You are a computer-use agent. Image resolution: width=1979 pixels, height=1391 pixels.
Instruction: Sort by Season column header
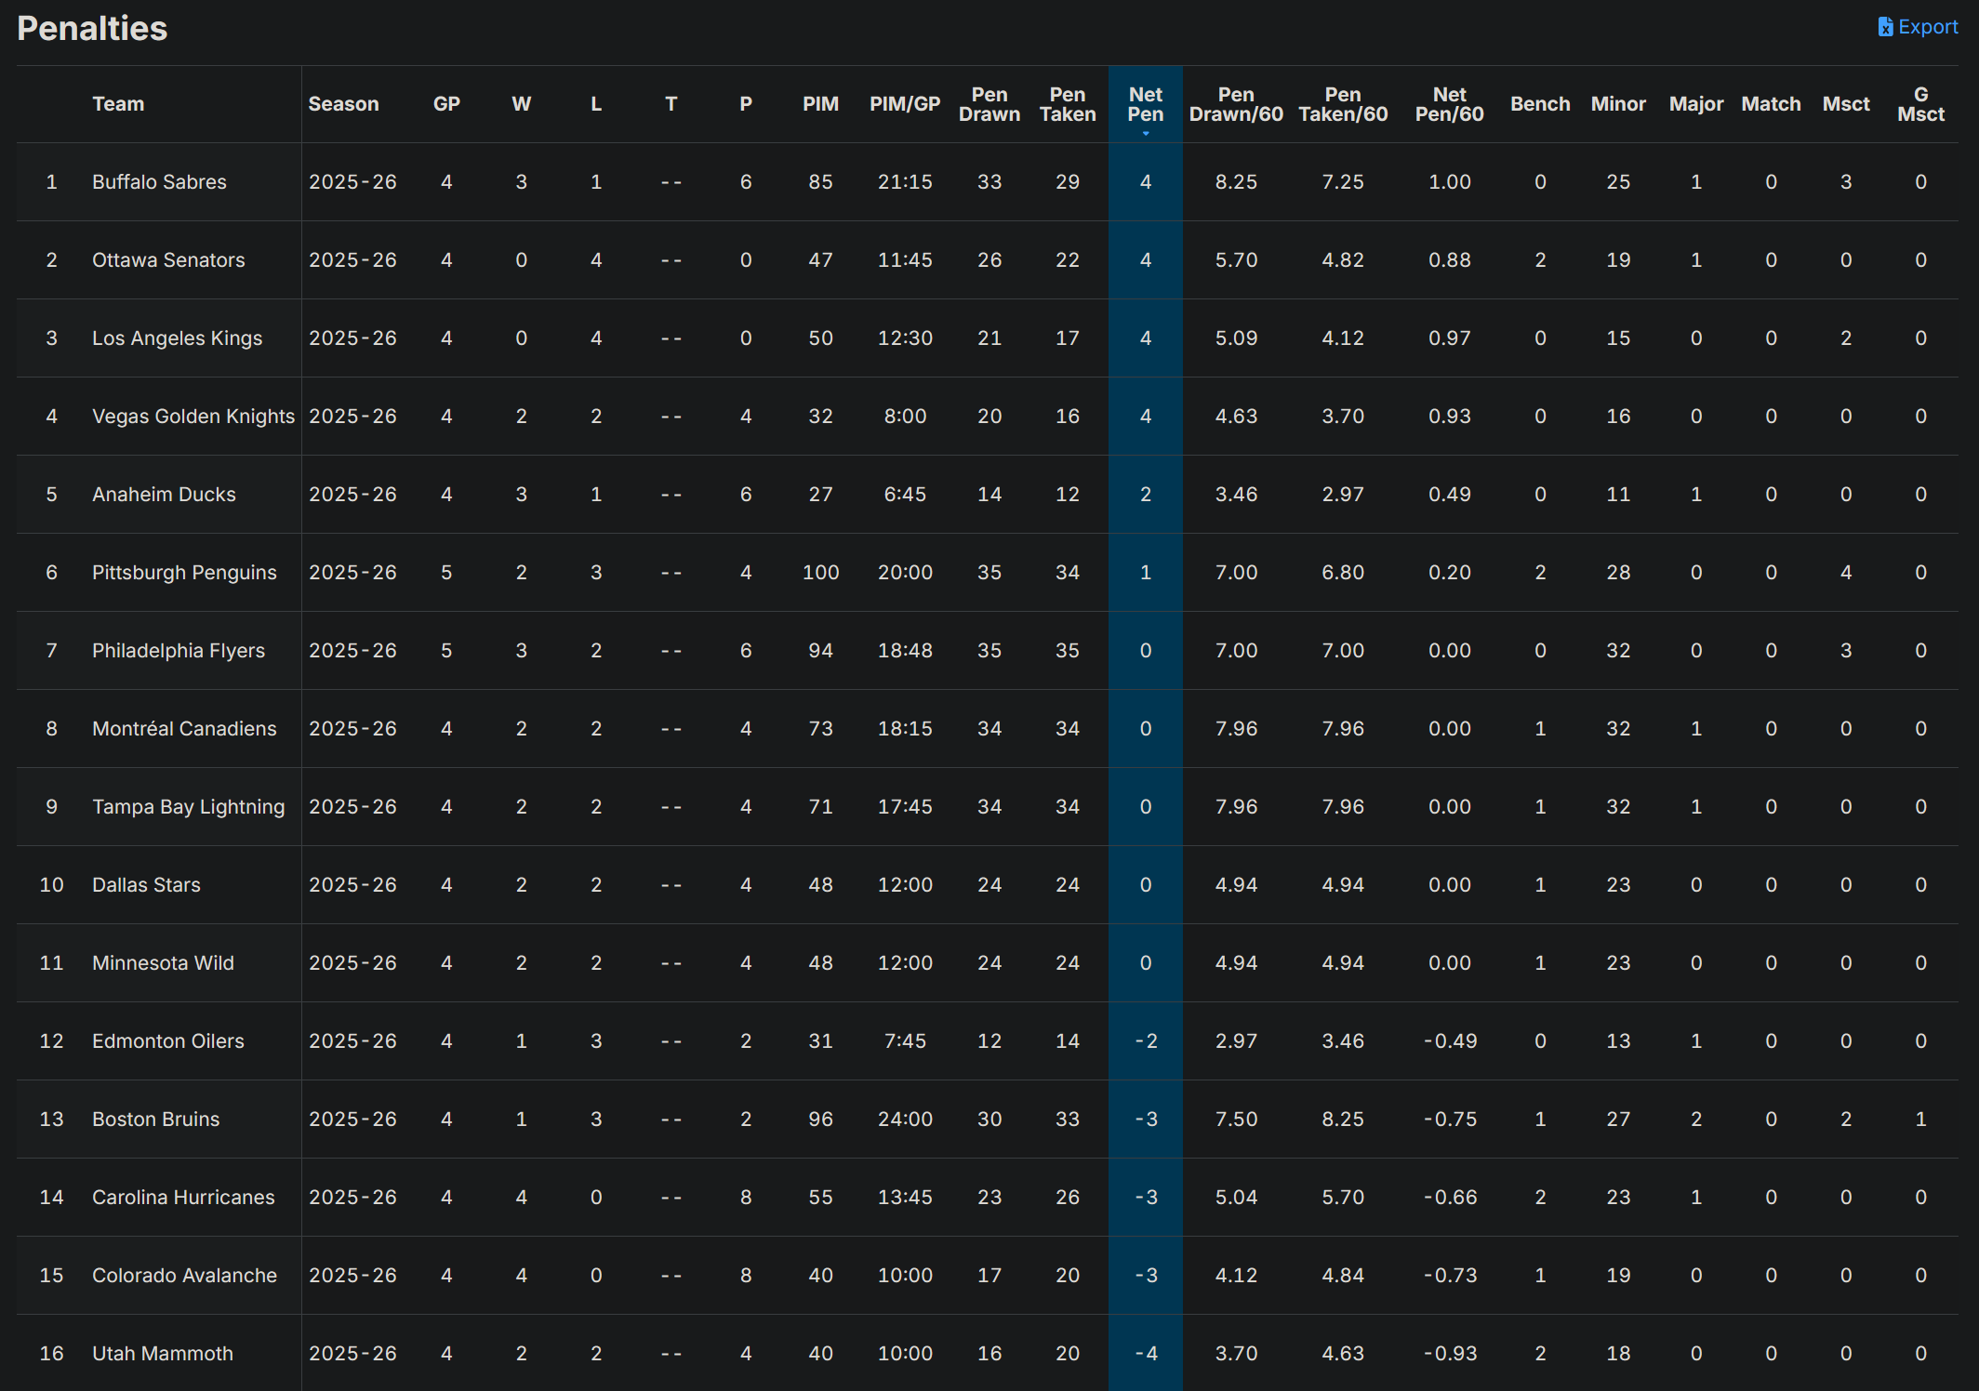343,104
